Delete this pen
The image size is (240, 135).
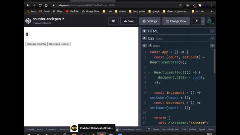pyautogui.click(x=156, y=129)
